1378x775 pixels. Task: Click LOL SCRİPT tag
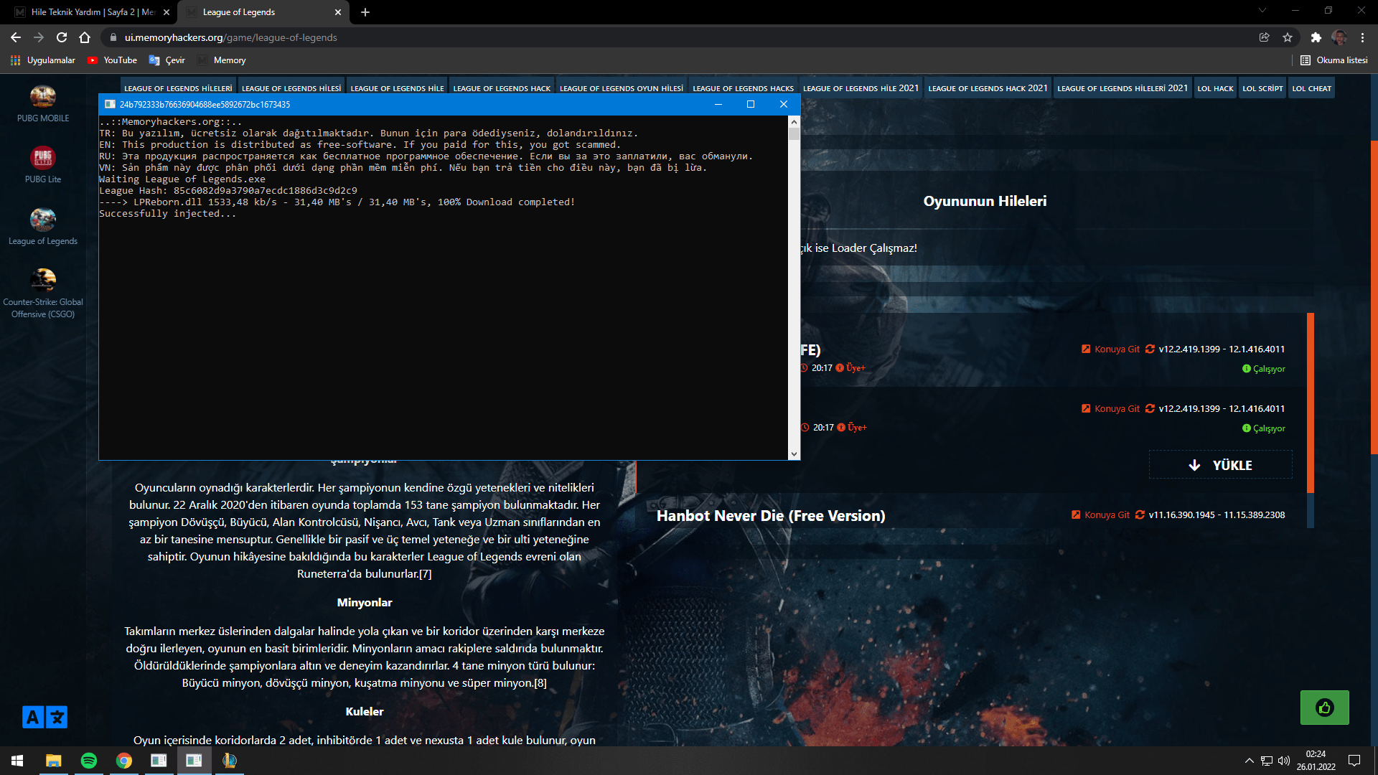(1262, 88)
